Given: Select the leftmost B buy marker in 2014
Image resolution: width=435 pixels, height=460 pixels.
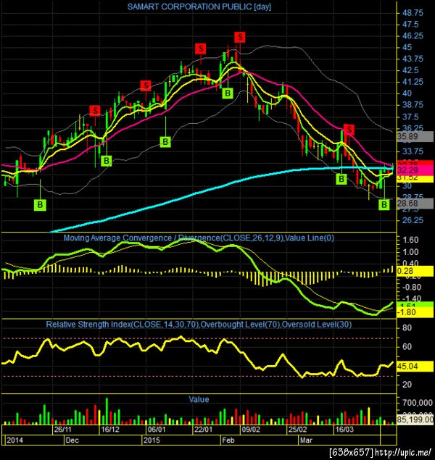Looking at the screenshot, I should [40, 205].
